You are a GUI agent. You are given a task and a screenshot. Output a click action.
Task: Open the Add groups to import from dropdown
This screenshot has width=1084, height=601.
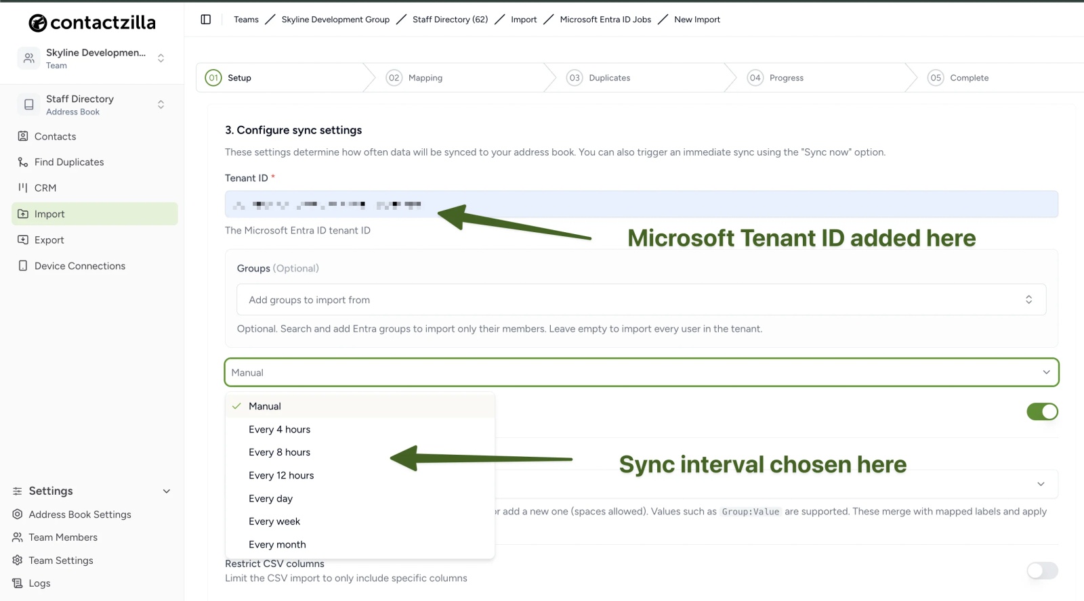pyautogui.click(x=641, y=300)
